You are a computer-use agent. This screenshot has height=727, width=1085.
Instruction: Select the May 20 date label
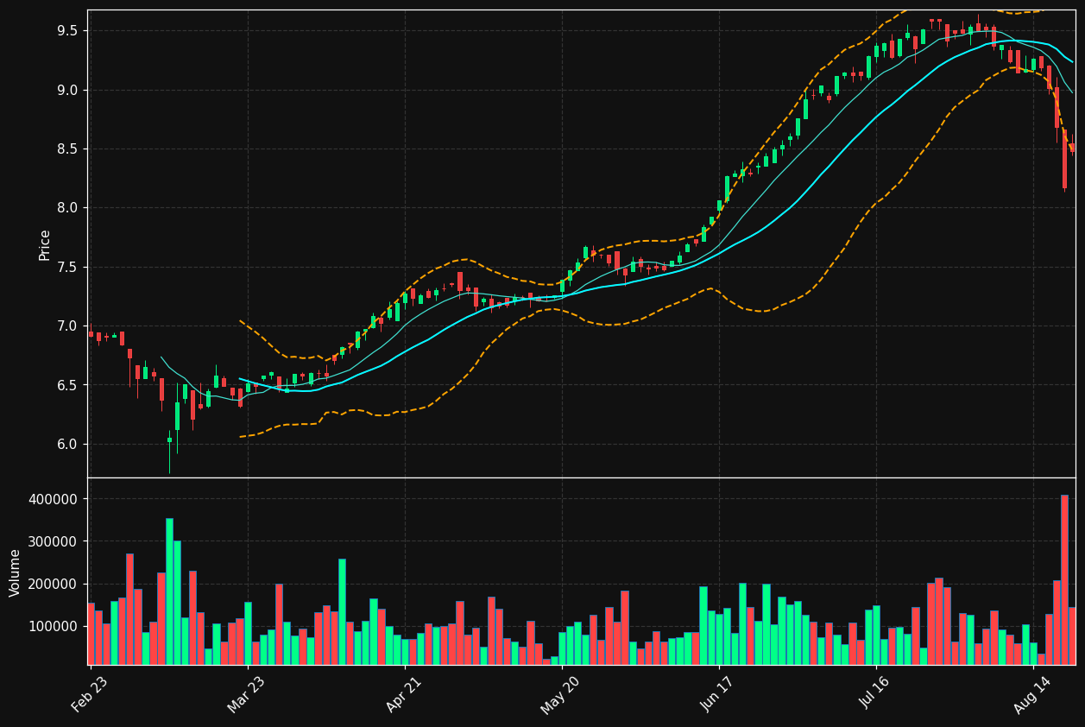[561, 694]
